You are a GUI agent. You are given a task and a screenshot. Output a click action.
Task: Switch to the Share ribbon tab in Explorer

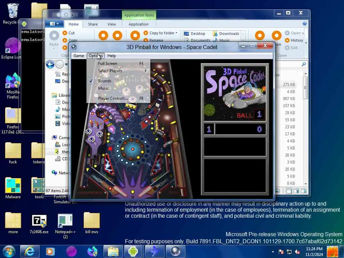(x=93, y=24)
